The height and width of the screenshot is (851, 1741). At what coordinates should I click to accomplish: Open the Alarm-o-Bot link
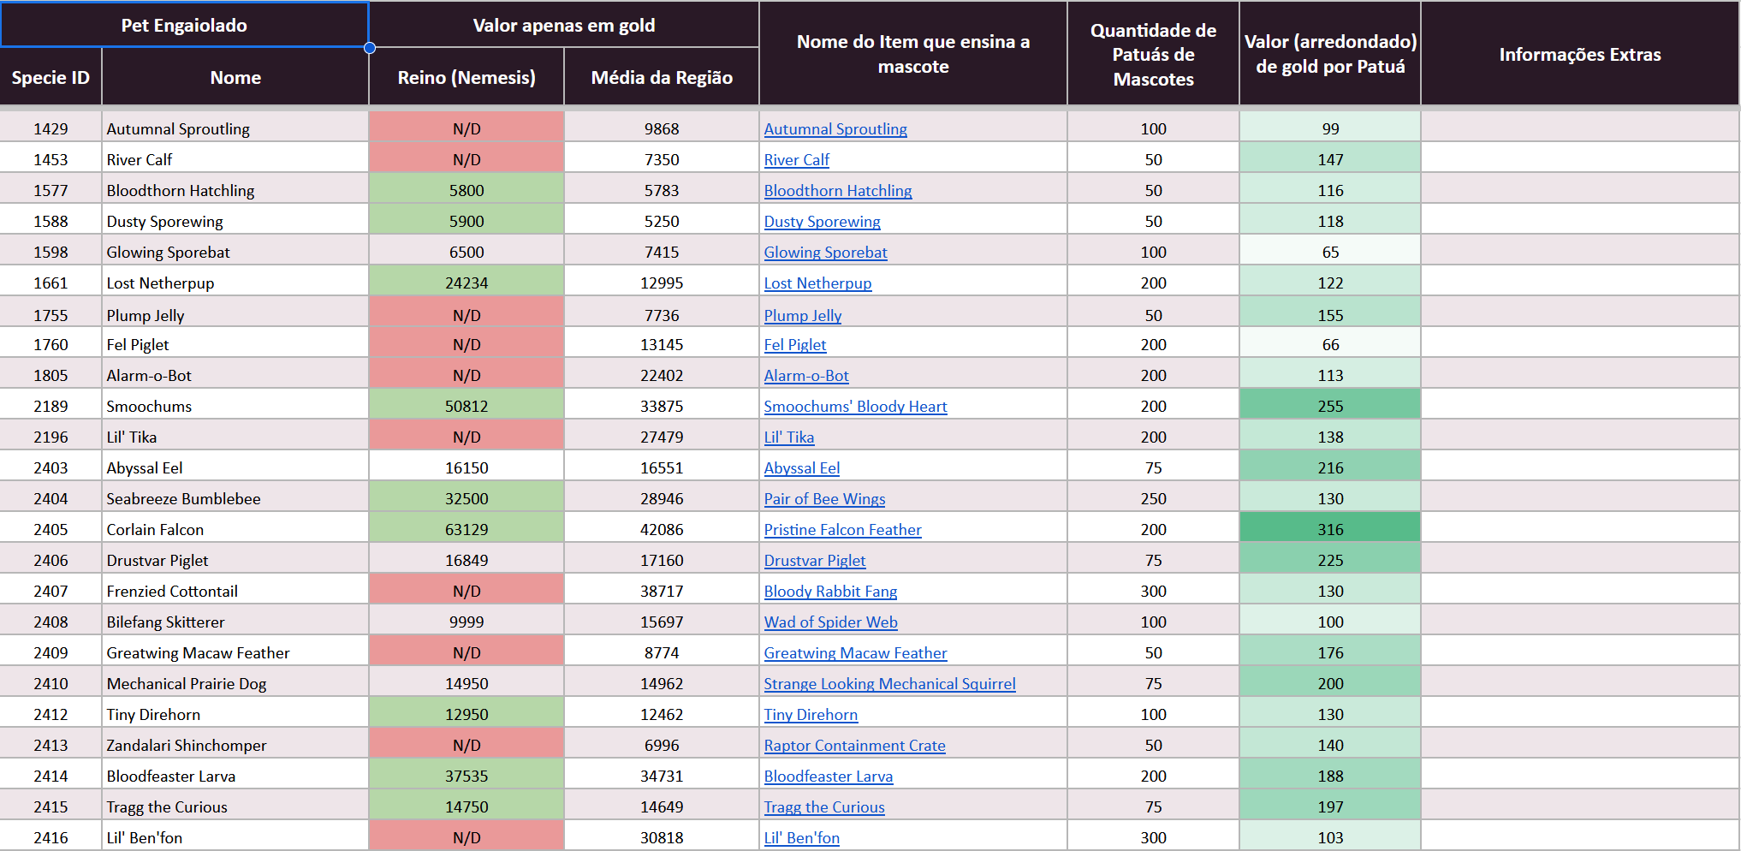[x=806, y=375]
